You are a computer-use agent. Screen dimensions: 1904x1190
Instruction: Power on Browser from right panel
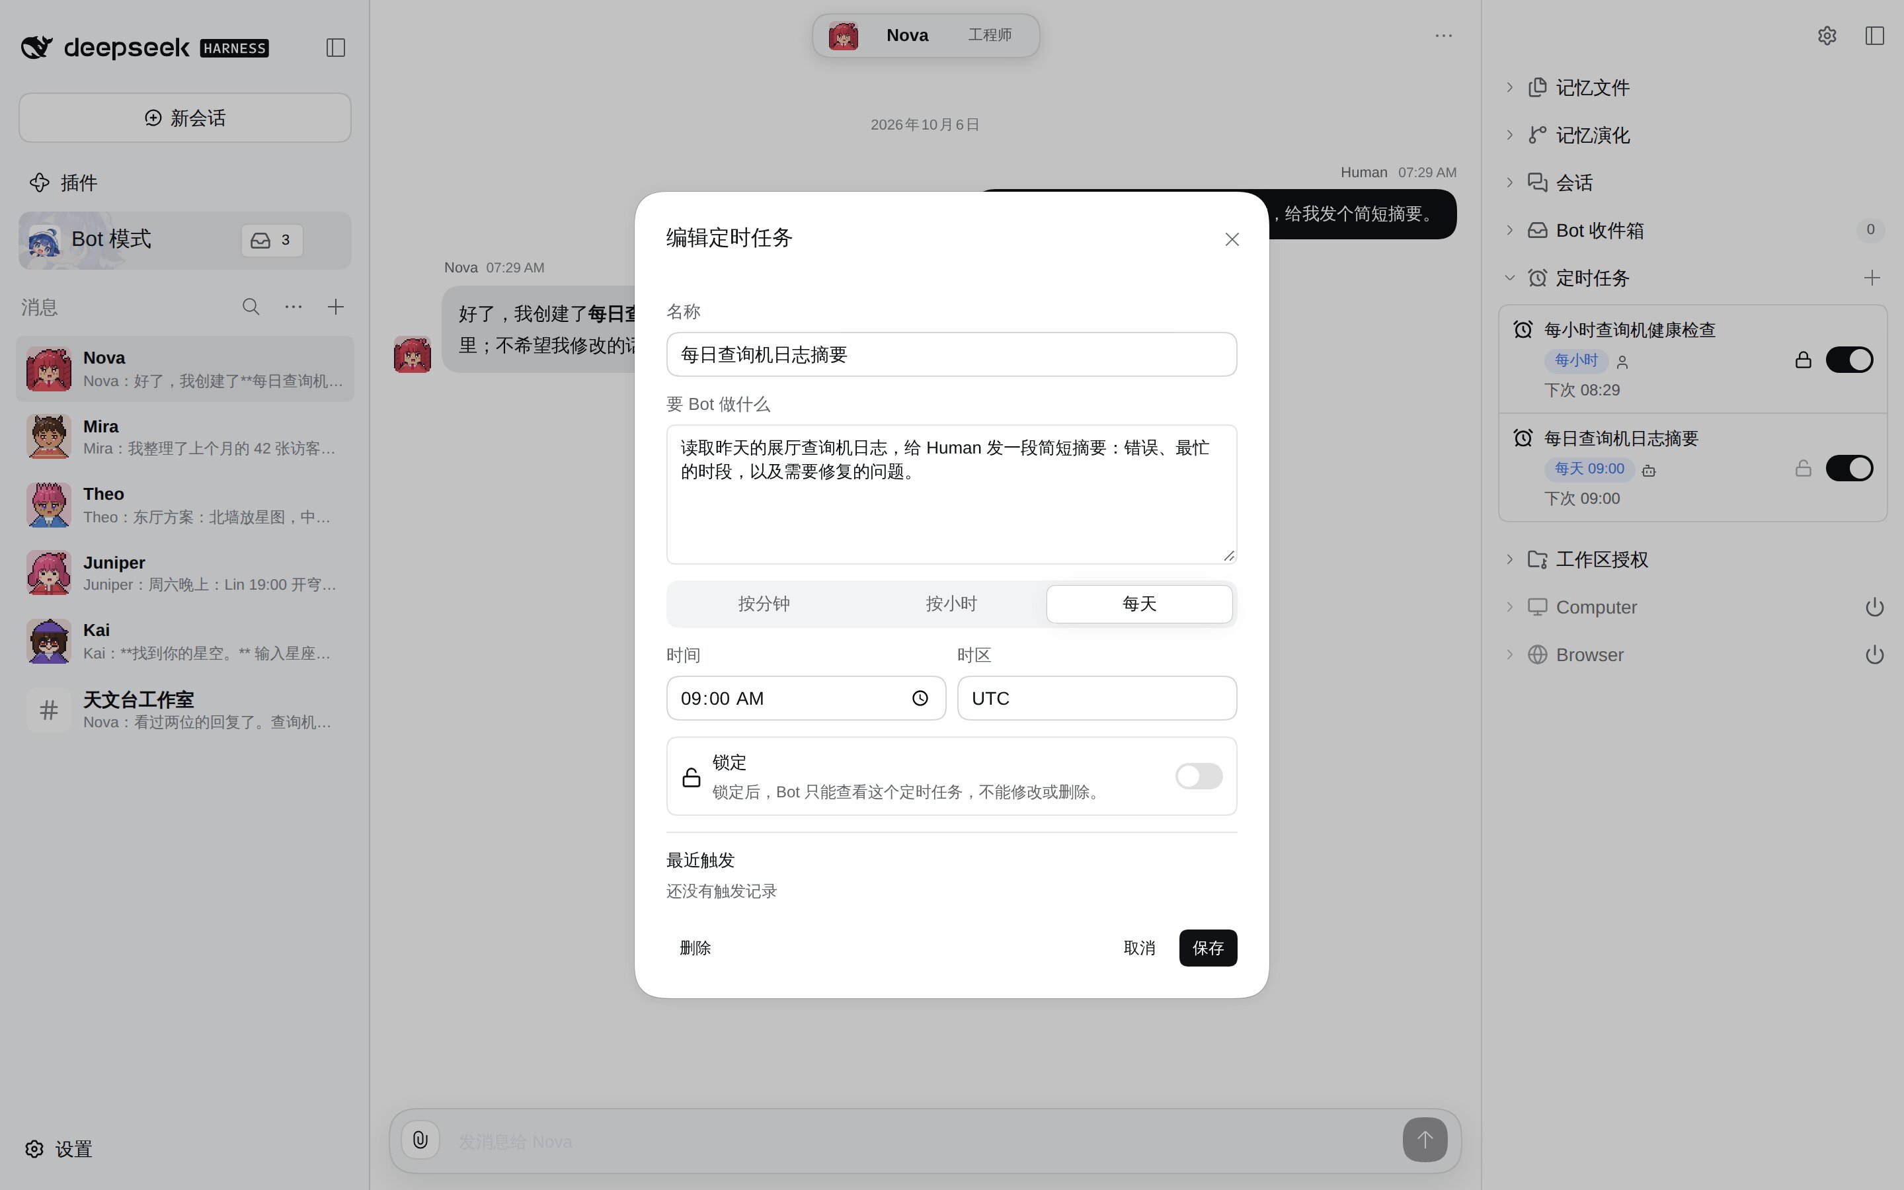click(x=1874, y=654)
